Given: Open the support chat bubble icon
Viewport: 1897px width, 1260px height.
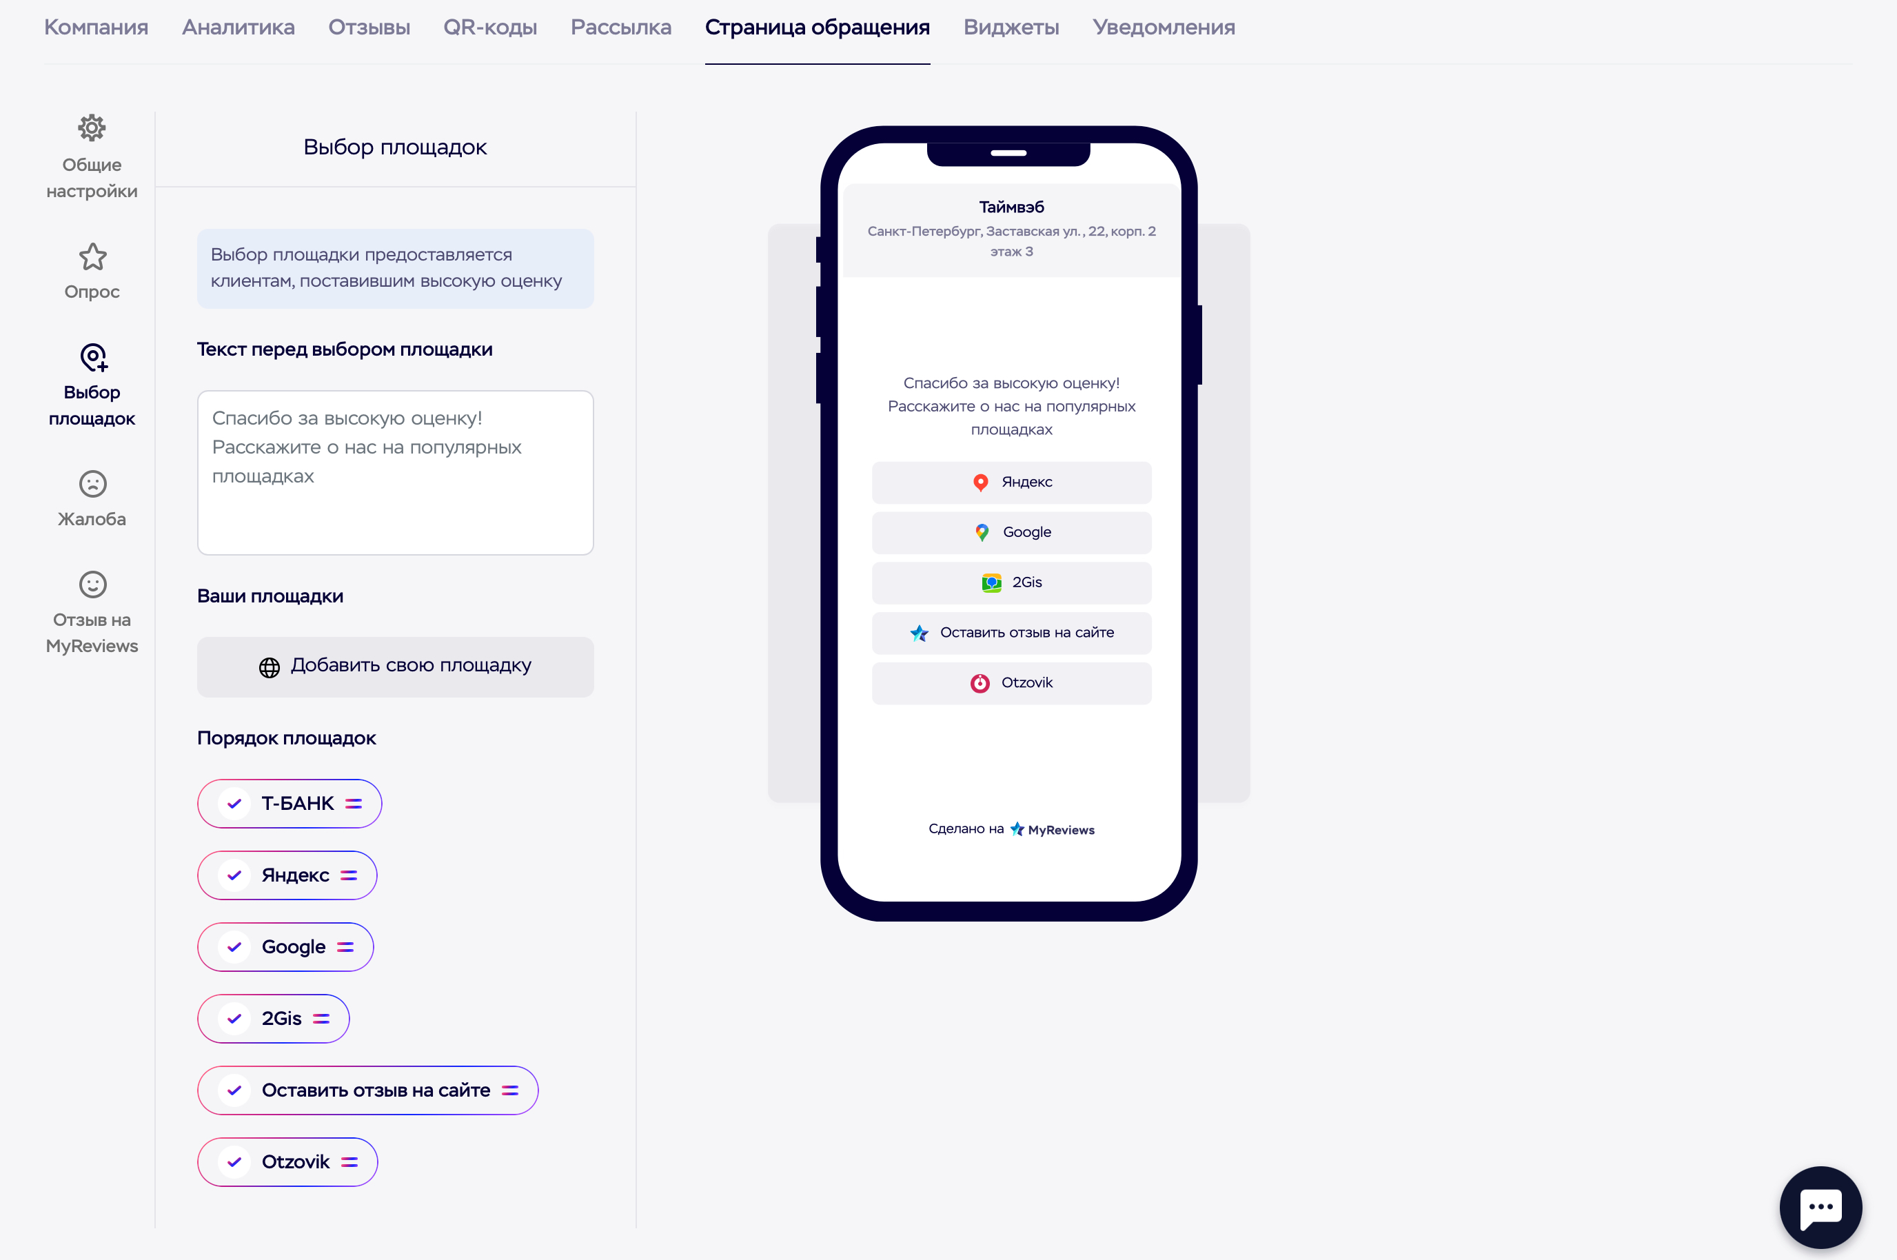Looking at the screenshot, I should pyautogui.click(x=1820, y=1206).
